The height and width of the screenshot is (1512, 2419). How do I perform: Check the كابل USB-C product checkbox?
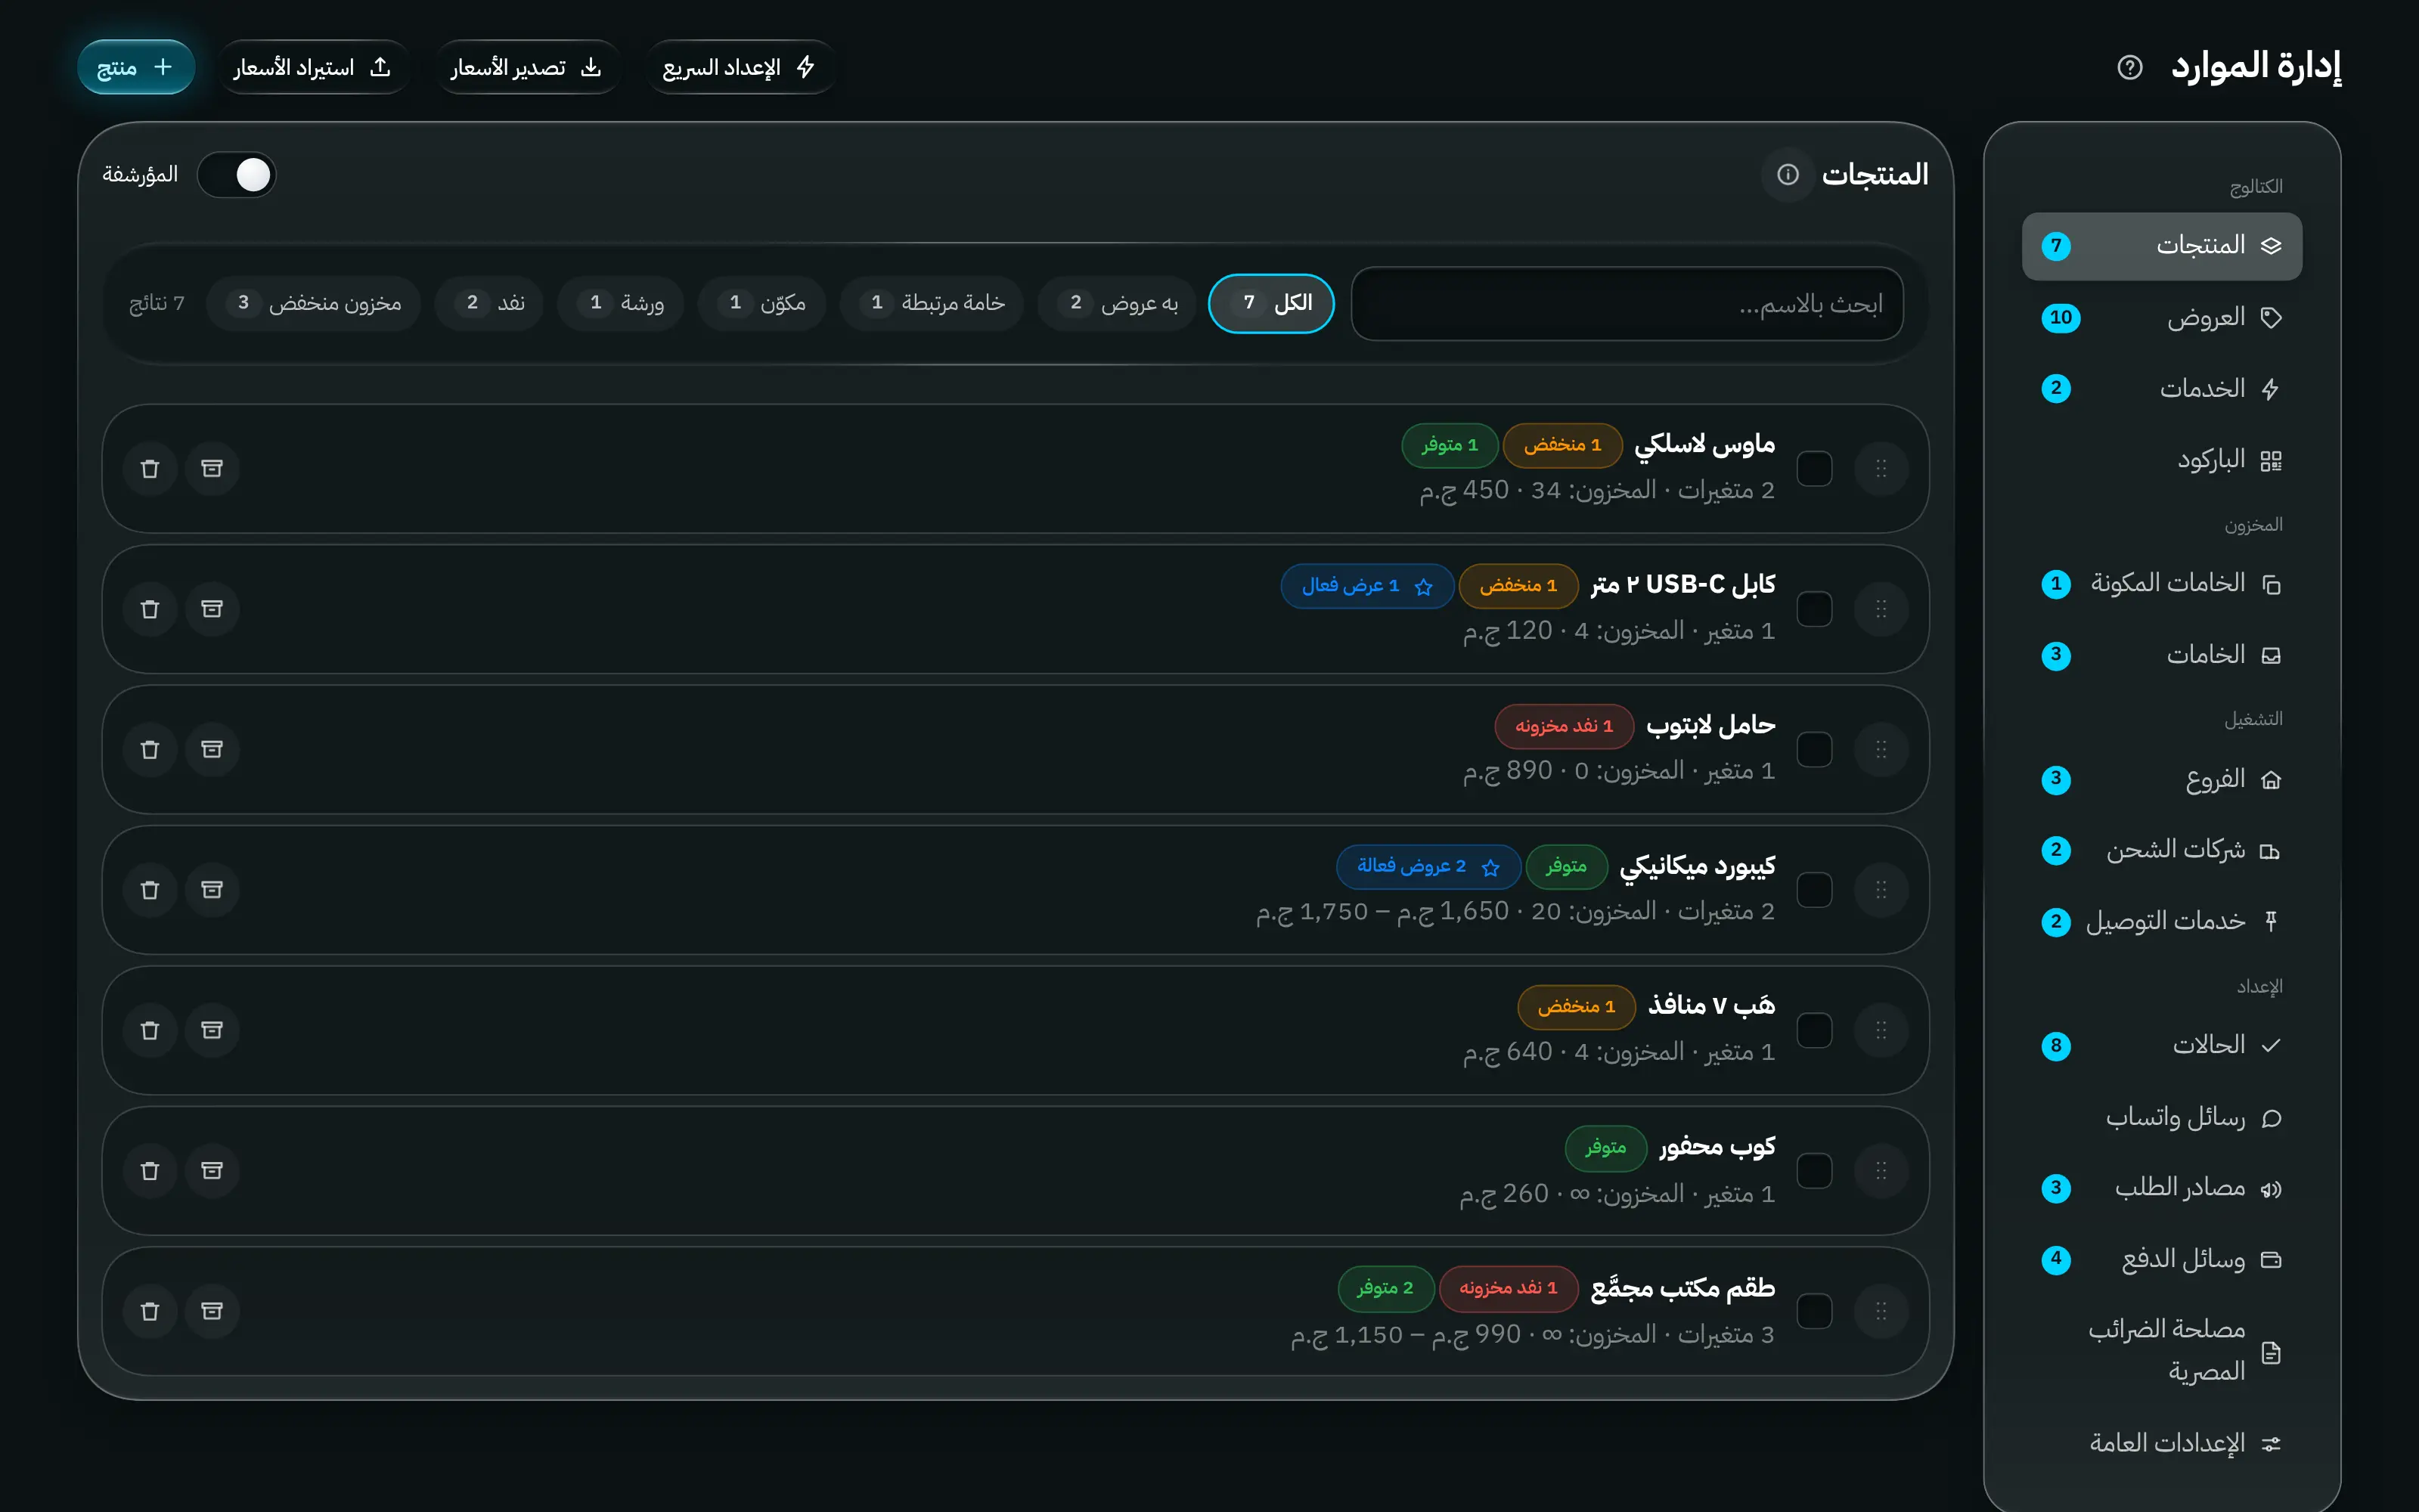pyautogui.click(x=1814, y=609)
